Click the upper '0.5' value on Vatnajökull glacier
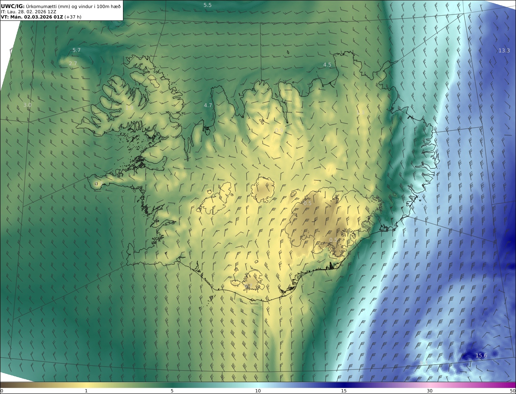Image resolution: width=516 pixels, height=394 pixels. click(x=307, y=203)
